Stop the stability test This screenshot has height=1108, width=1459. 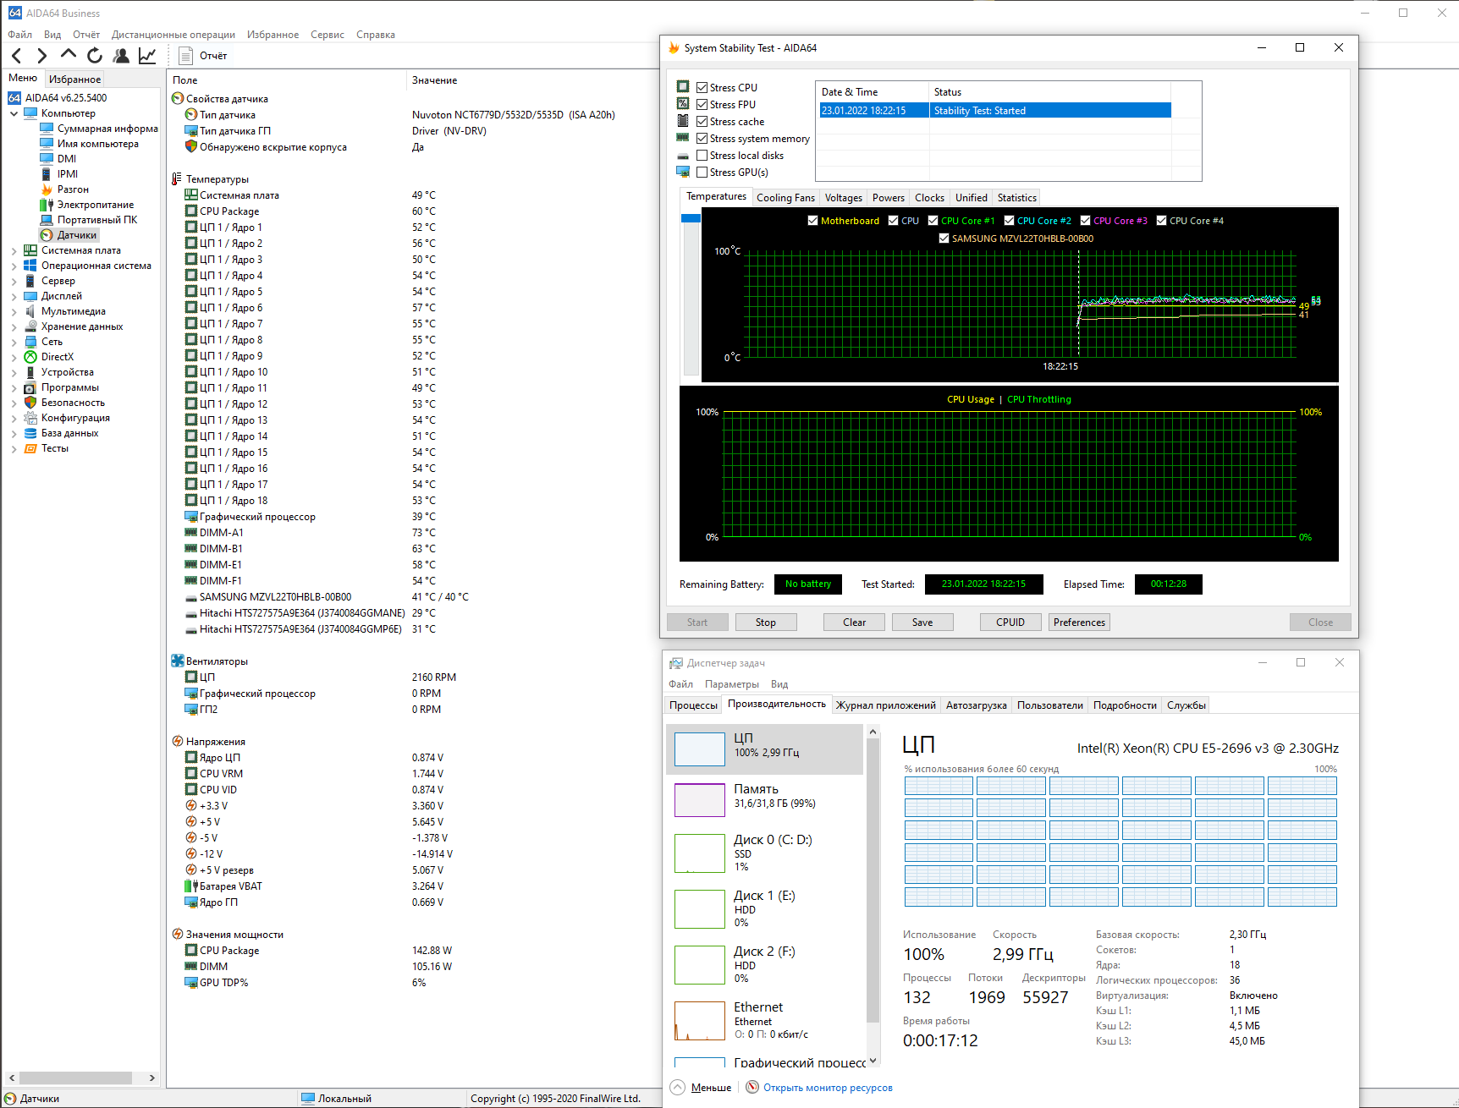click(x=766, y=623)
